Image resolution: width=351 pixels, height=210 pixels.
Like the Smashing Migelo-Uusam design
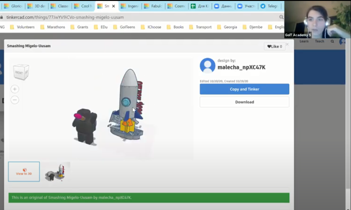tap(275, 47)
